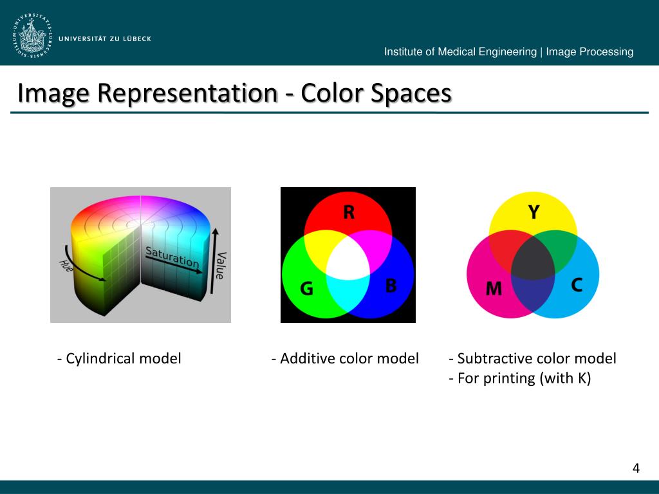The height and width of the screenshot is (494, 659).
Task: Select the cyan C circle in the CMY diagram
Action: (576, 285)
